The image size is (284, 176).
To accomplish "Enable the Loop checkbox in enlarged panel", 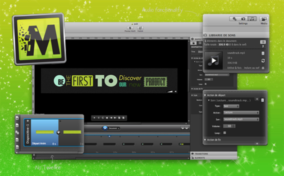I will 224,133.
